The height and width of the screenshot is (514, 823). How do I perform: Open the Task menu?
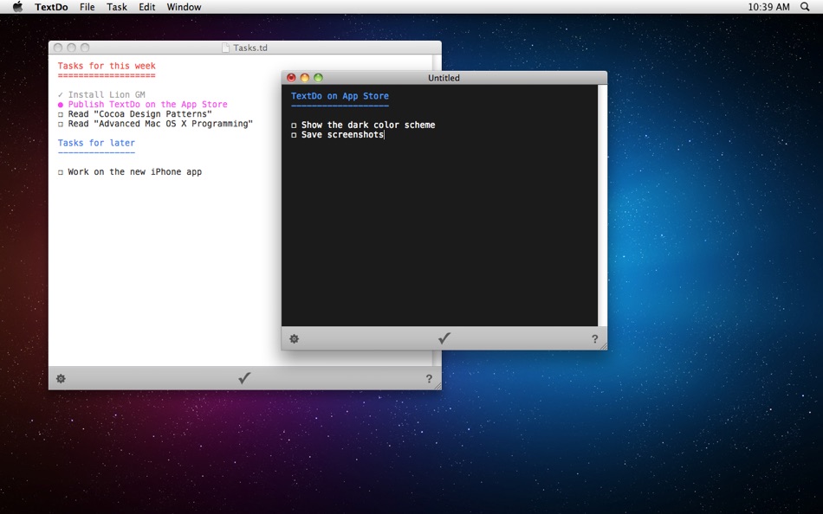[x=117, y=7]
